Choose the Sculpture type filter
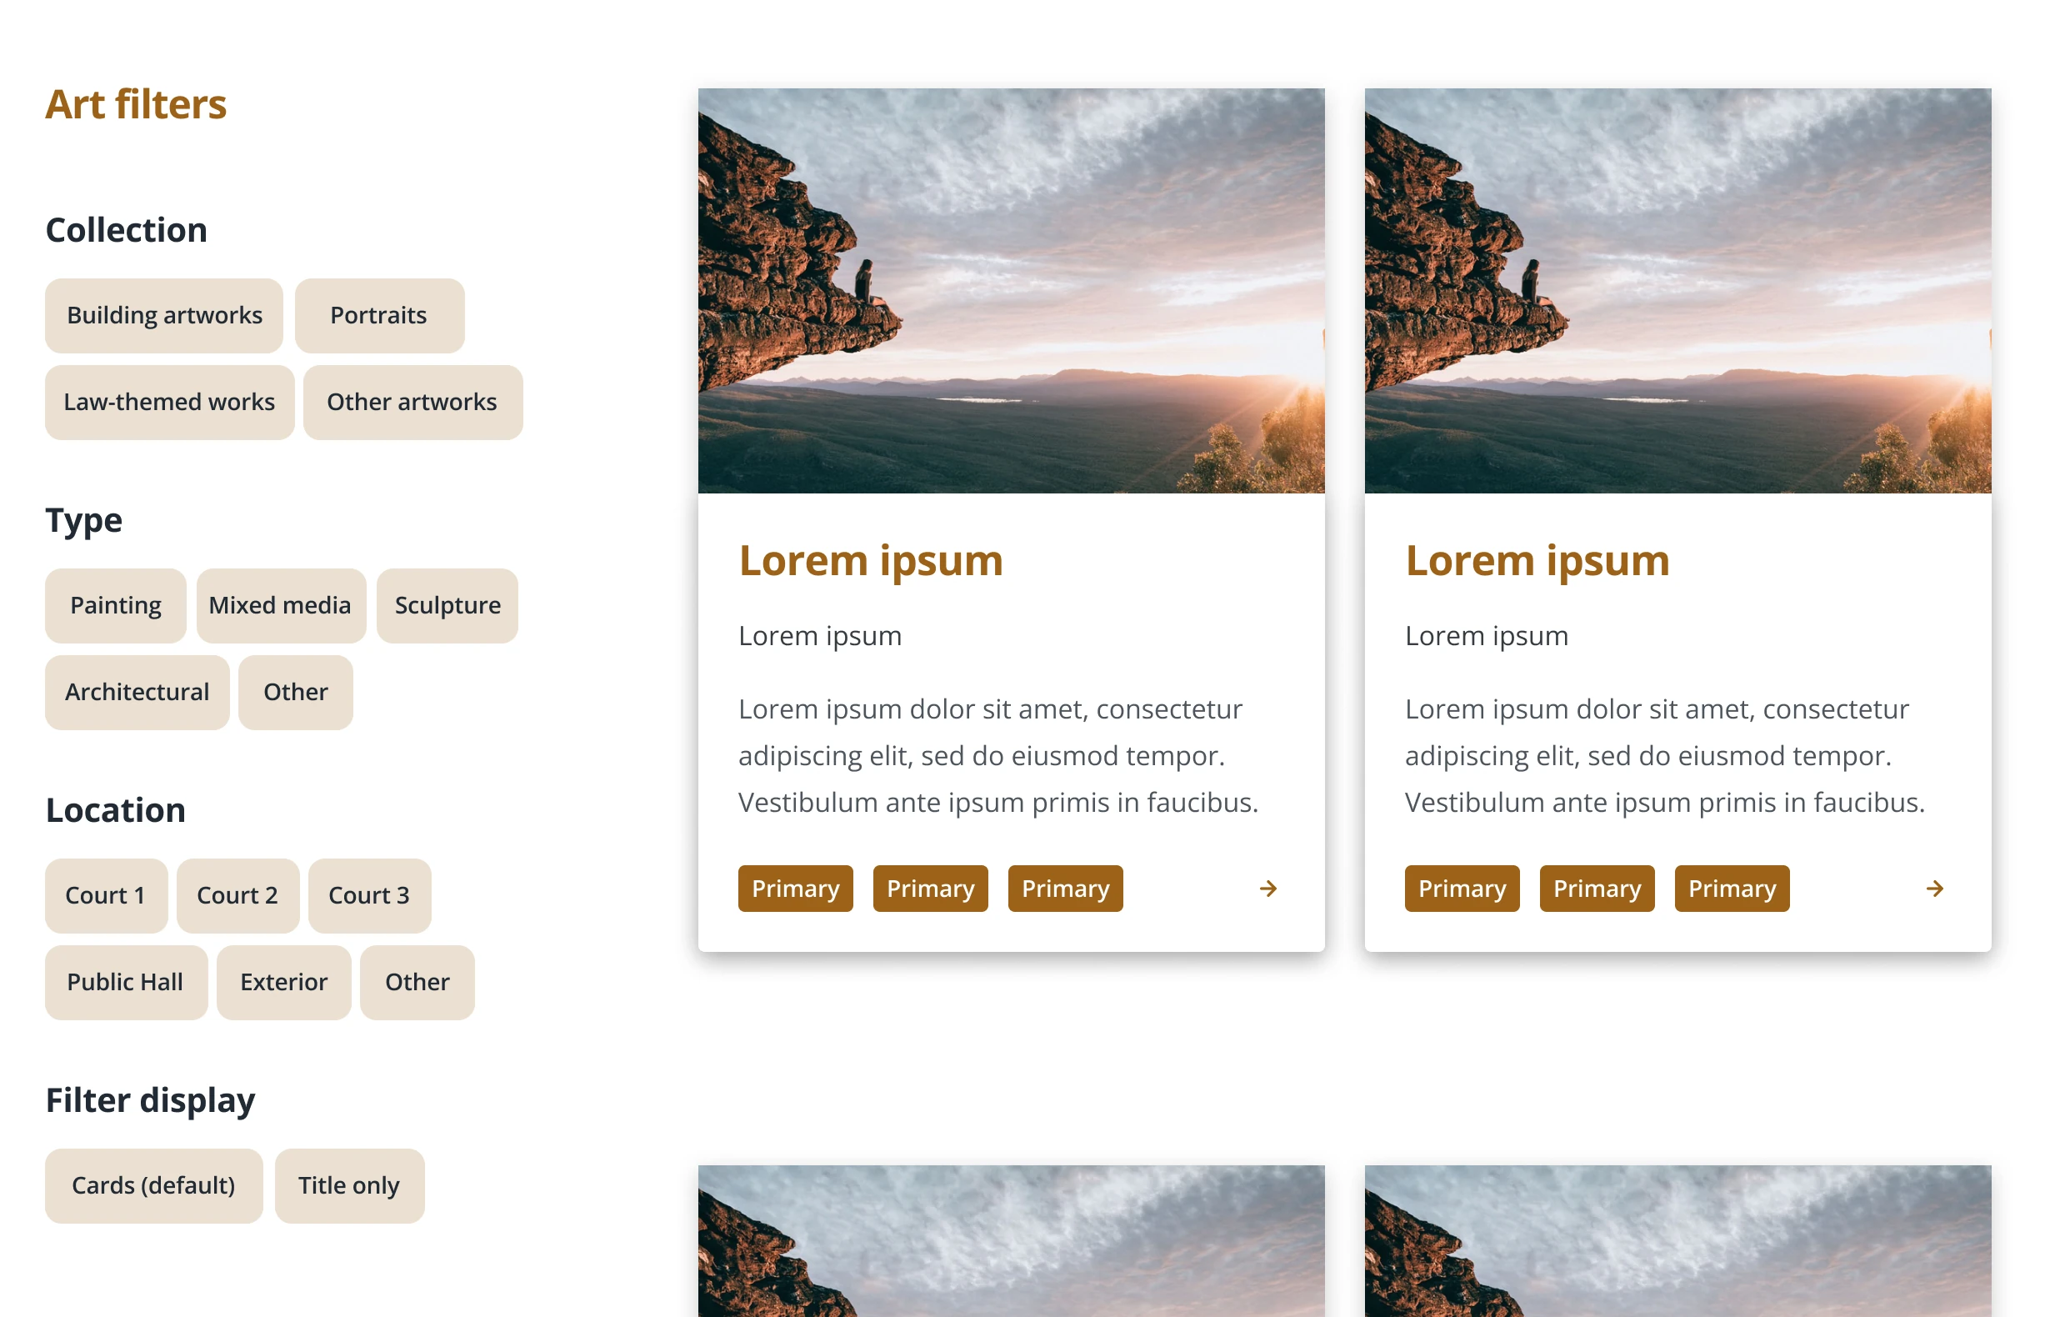This screenshot has height=1317, width=2050. click(x=447, y=605)
